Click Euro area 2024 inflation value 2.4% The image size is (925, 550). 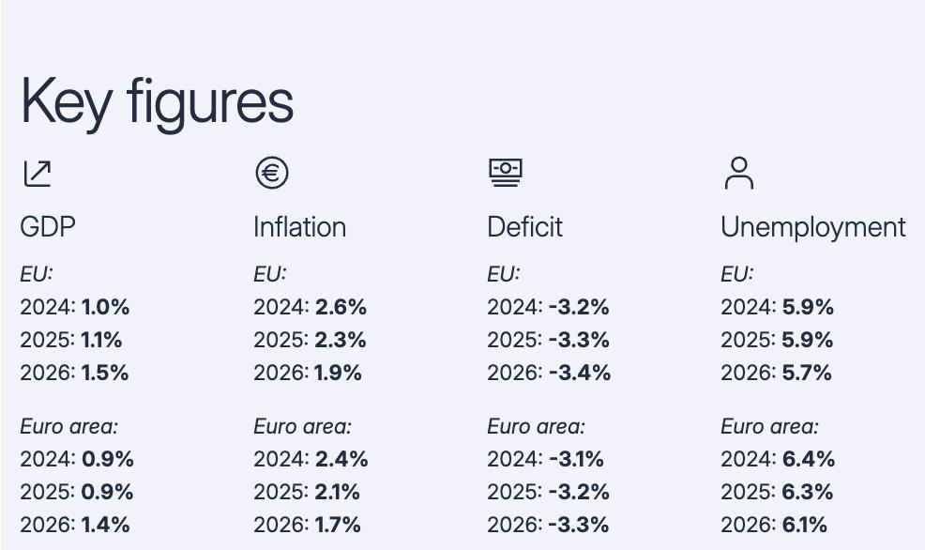click(x=341, y=459)
